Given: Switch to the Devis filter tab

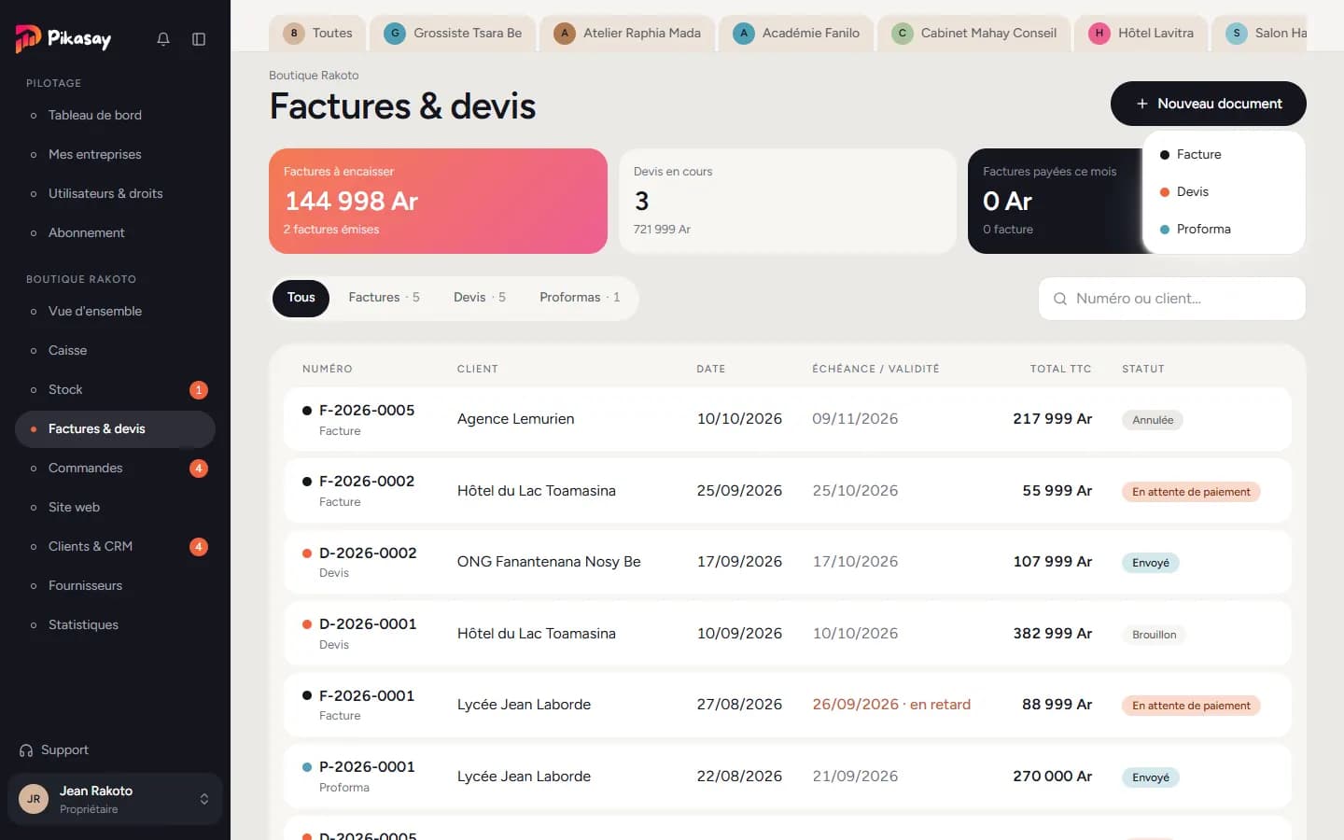Looking at the screenshot, I should point(480,298).
